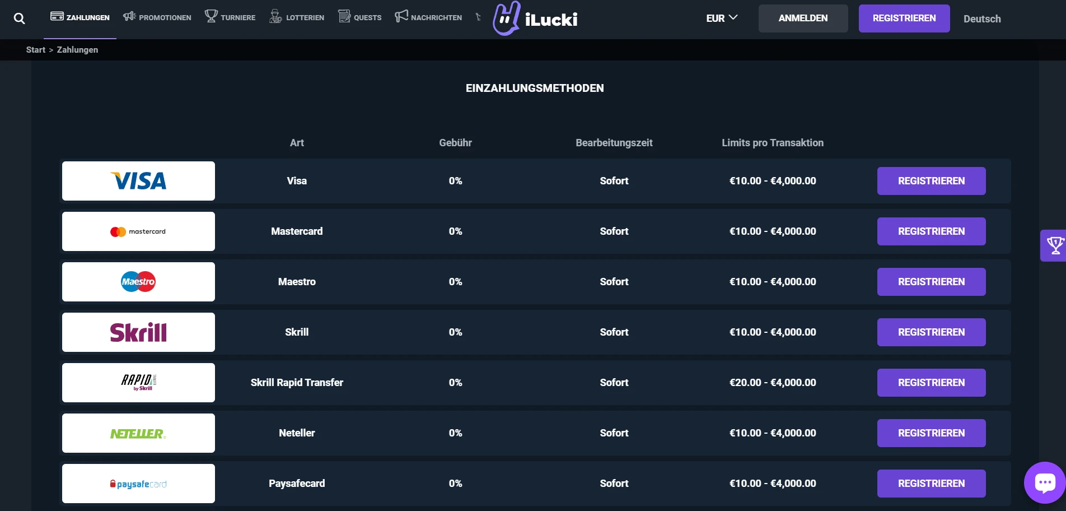This screenshot has width=1066, height=511.
Task: Click the €20.00 - €4,000.00 limit
Action: (773, 383)
